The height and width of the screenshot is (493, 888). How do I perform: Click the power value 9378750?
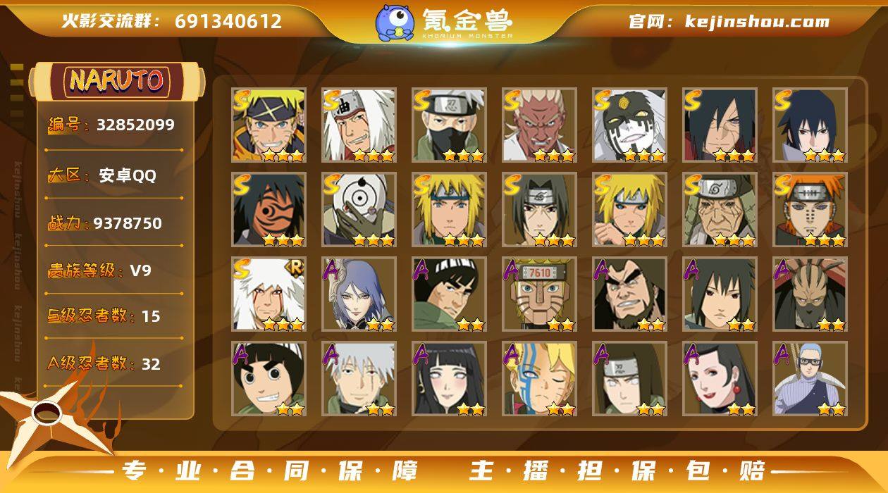coord(128,223)
